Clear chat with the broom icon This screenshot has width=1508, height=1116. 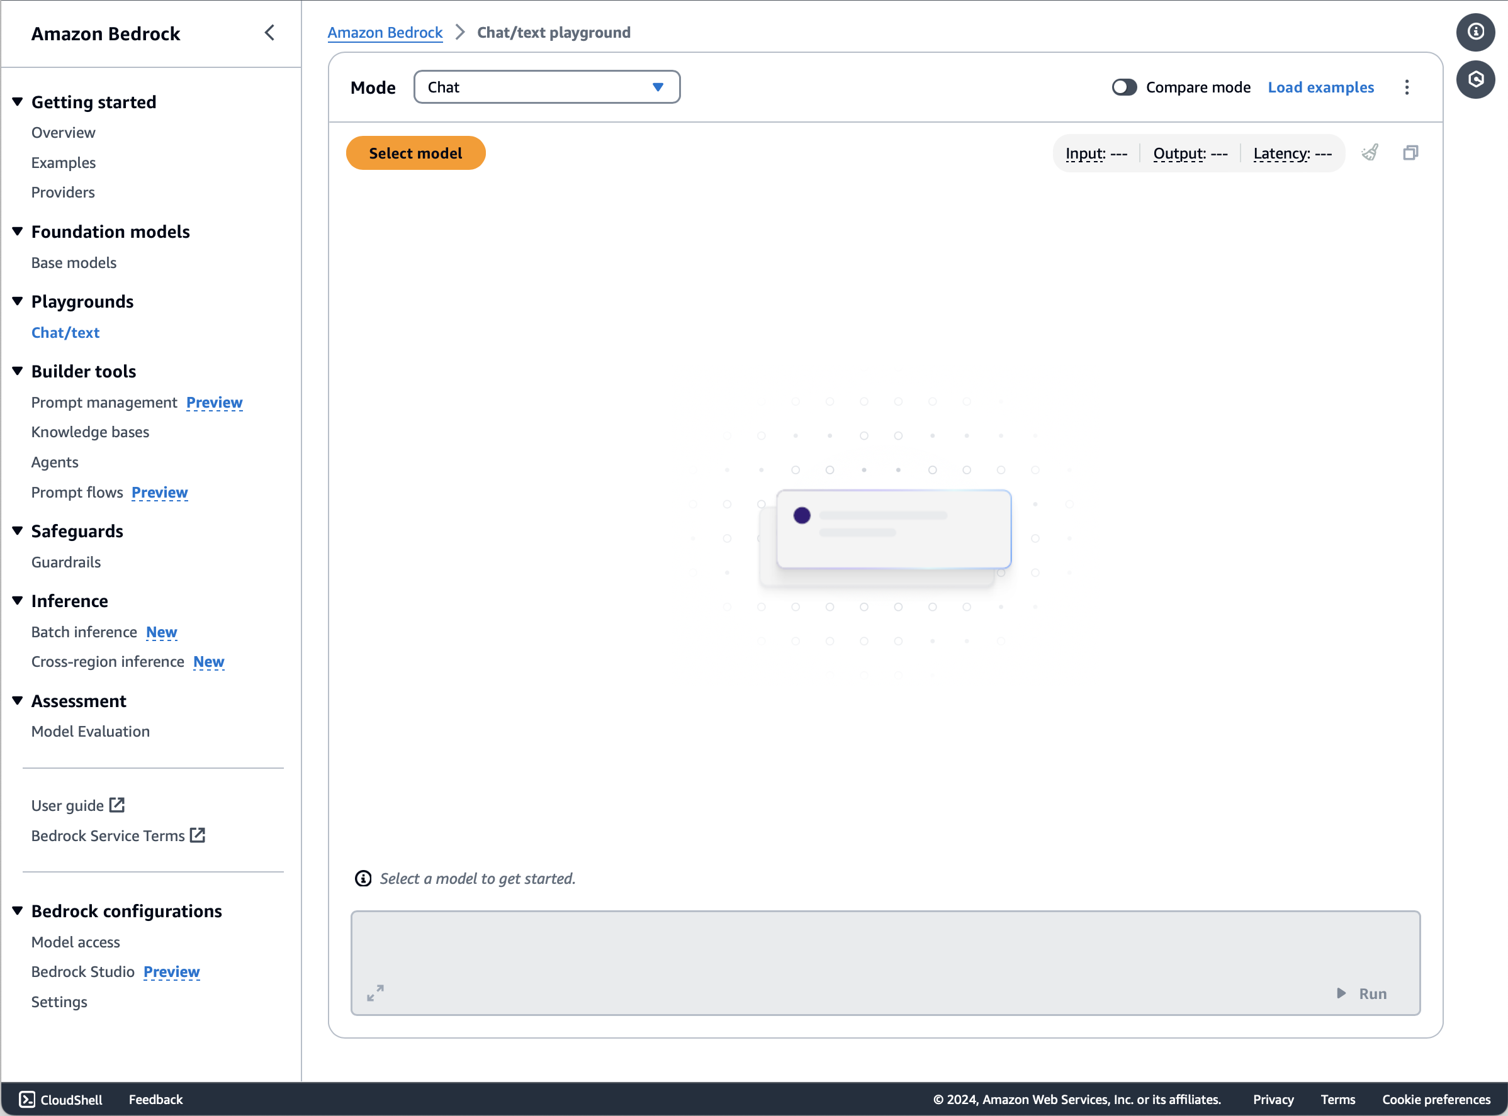(1370, 153)
